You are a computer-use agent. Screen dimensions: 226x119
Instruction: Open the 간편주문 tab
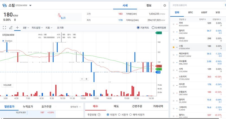[x=137, y=106]
